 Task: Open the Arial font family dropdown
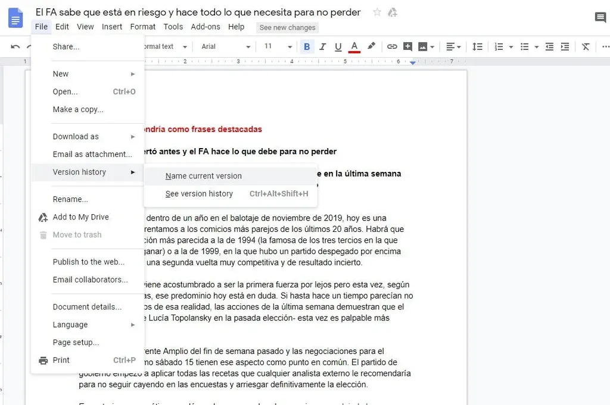click(x=226, y=46)
